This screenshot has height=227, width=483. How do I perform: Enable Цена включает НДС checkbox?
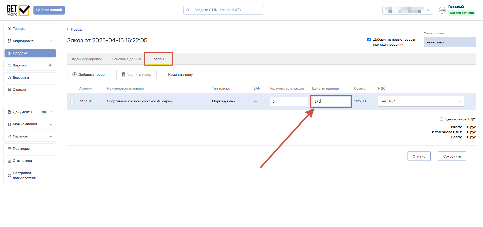click(441, 119)
